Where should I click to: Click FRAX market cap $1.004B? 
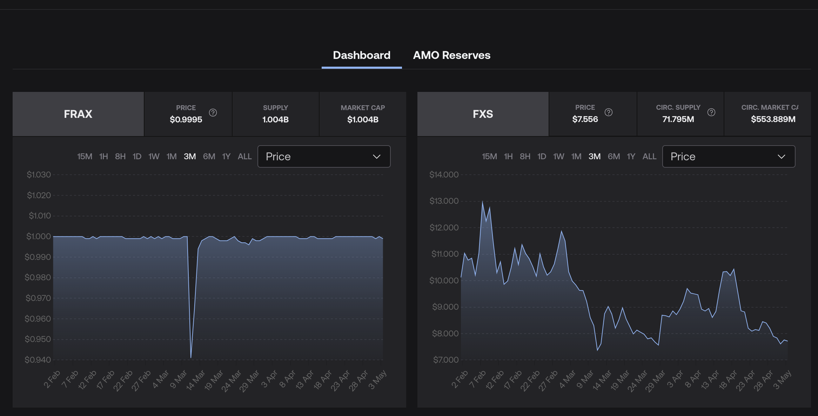click(x=363, y=120)
